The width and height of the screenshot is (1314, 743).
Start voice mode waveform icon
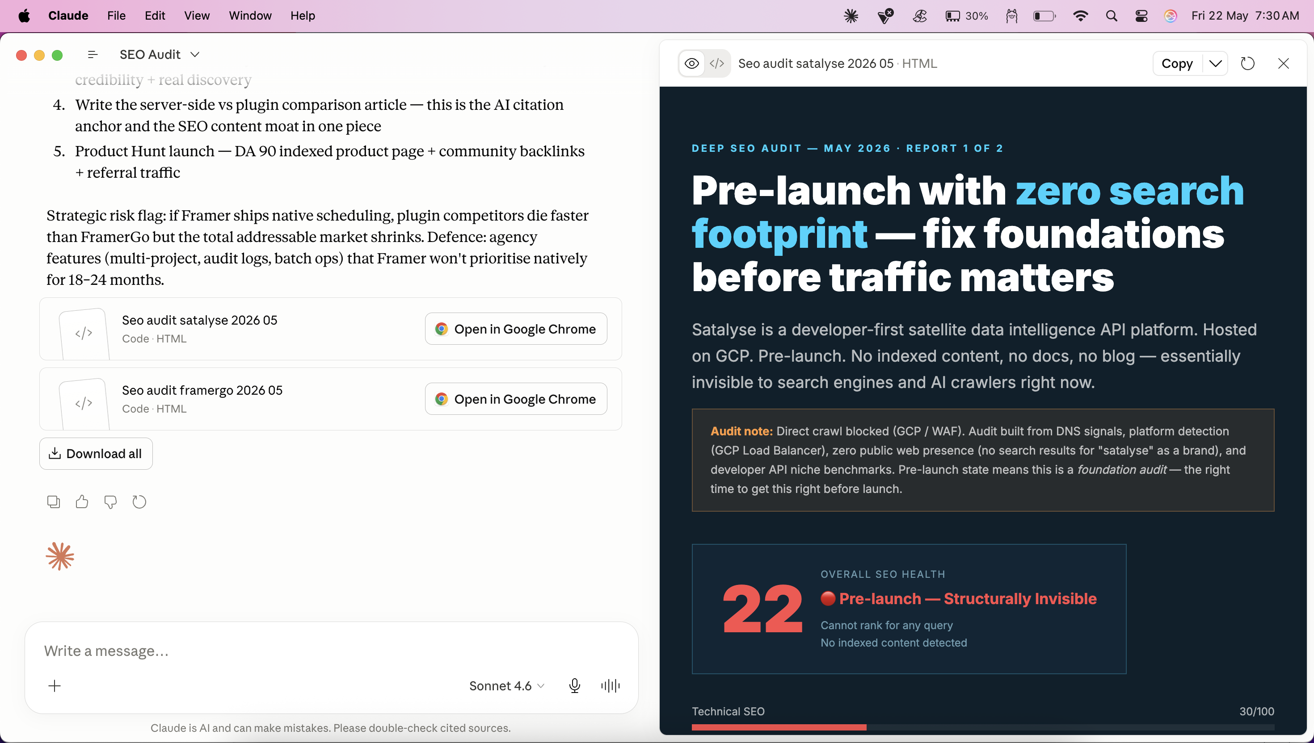[610, 686]
